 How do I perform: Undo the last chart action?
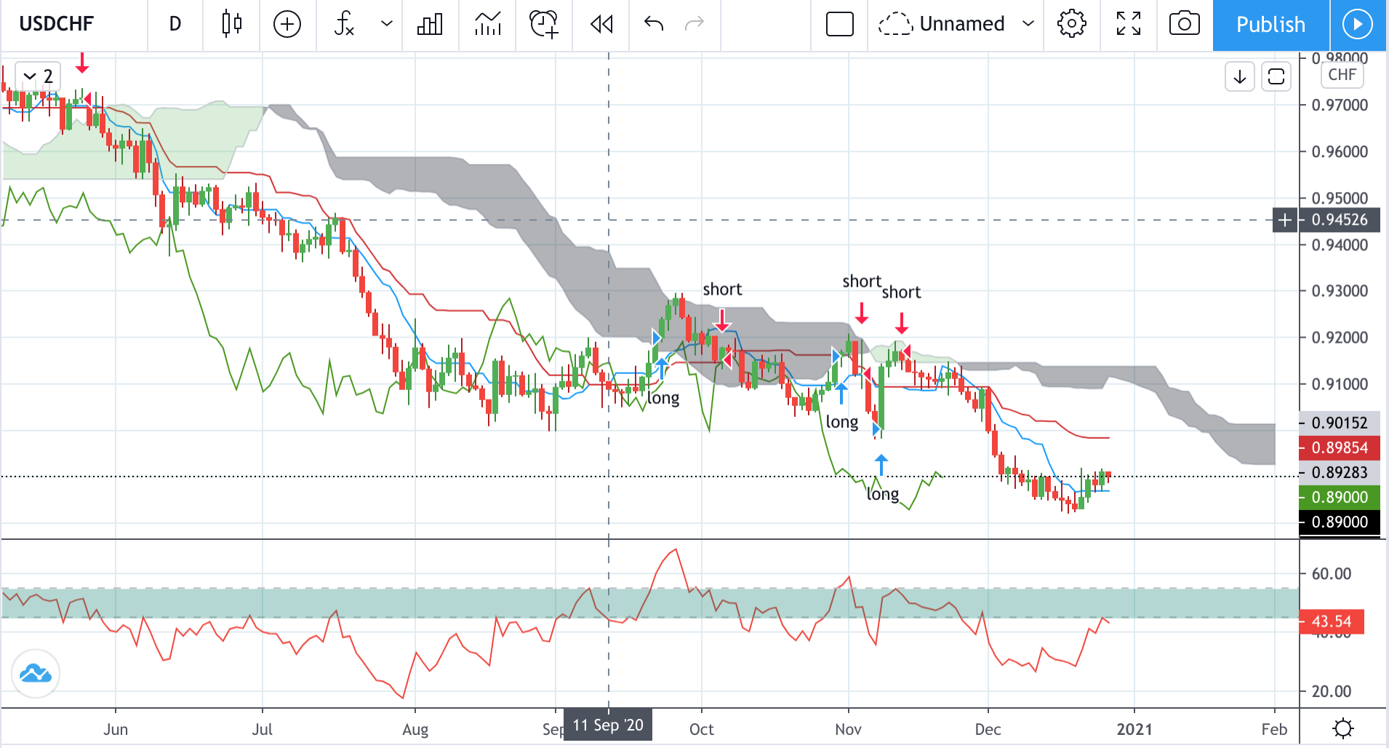point(654,24)
